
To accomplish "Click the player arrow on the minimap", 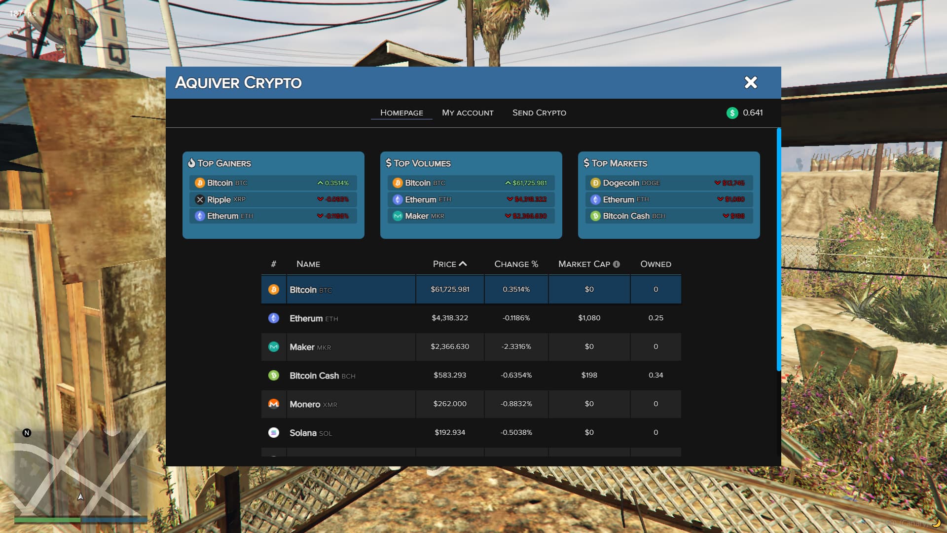I will click(80, 496).
